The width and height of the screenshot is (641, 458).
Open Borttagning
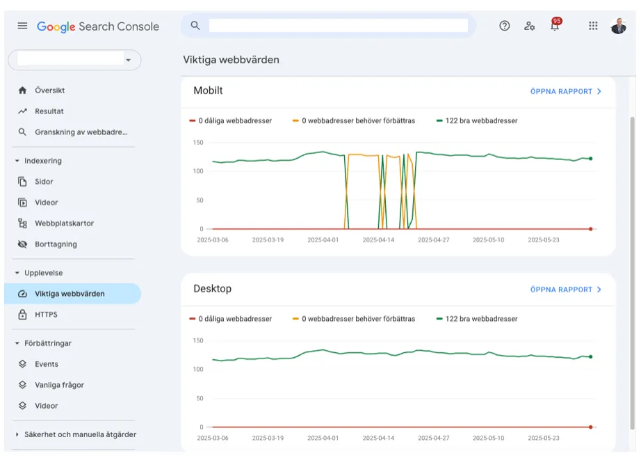tap(56, 244)
